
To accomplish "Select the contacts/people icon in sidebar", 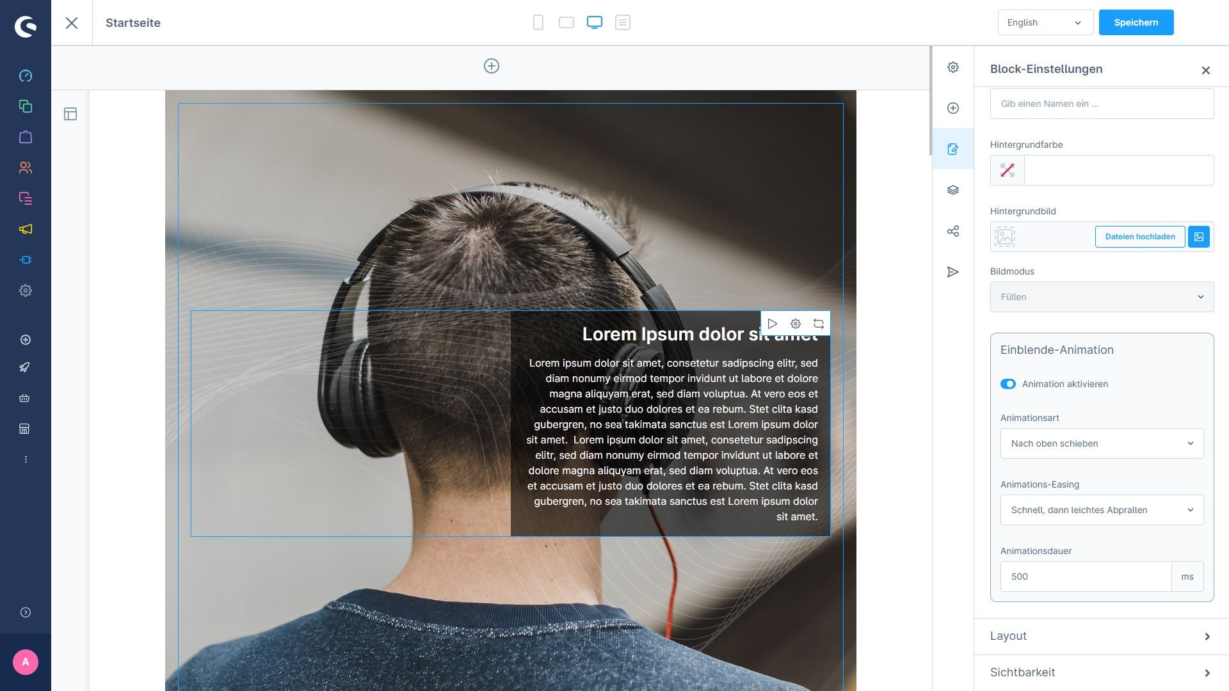I will pyautogui.click(x=26, y=168).
